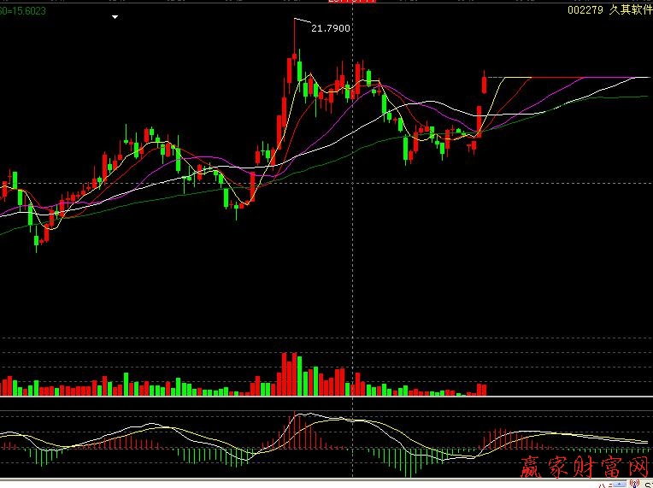Select the last red candlestick on the right

[485, 84]
